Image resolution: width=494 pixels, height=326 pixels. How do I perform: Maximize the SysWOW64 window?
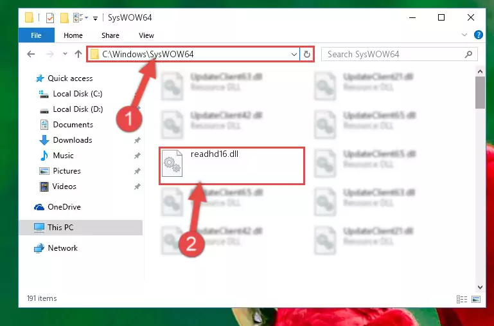pos(441,17)
